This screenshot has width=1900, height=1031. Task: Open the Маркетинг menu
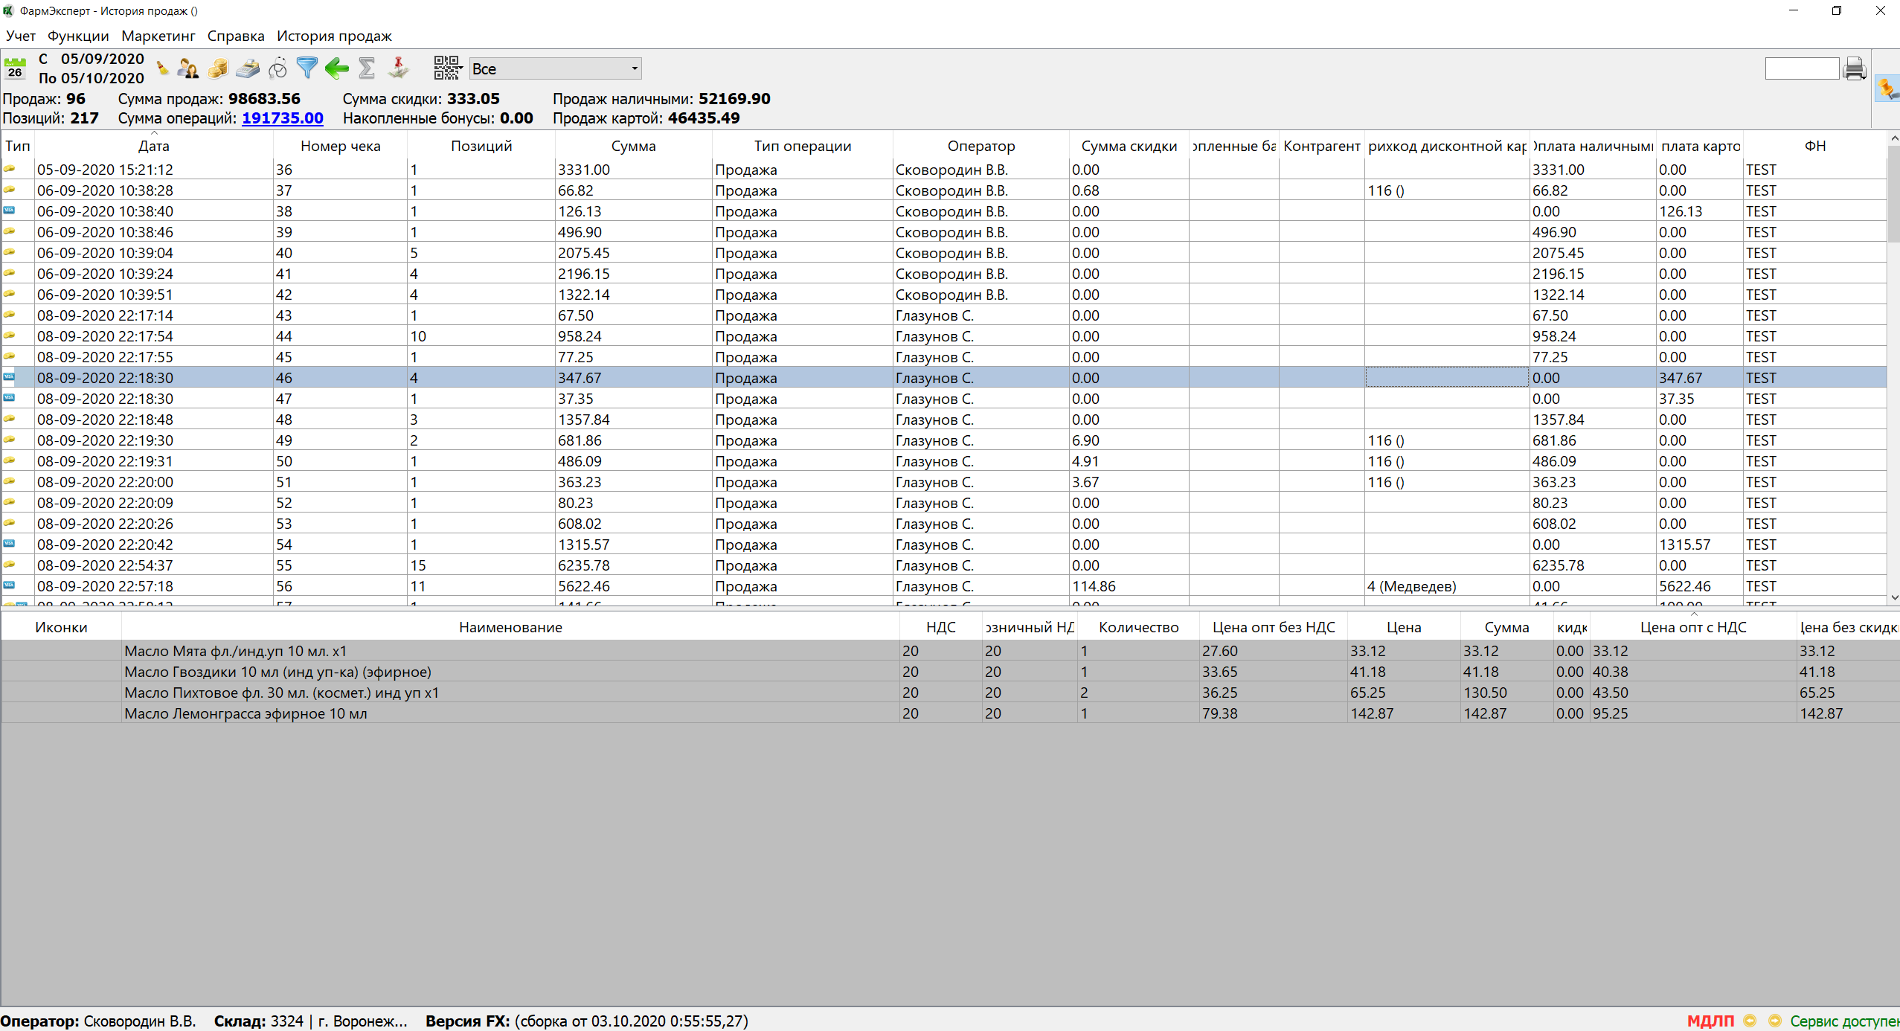tap(158, 36)
